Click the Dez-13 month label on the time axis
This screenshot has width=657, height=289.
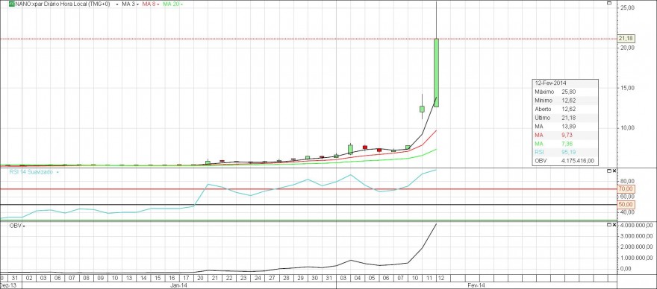click(x=7, y=285)
